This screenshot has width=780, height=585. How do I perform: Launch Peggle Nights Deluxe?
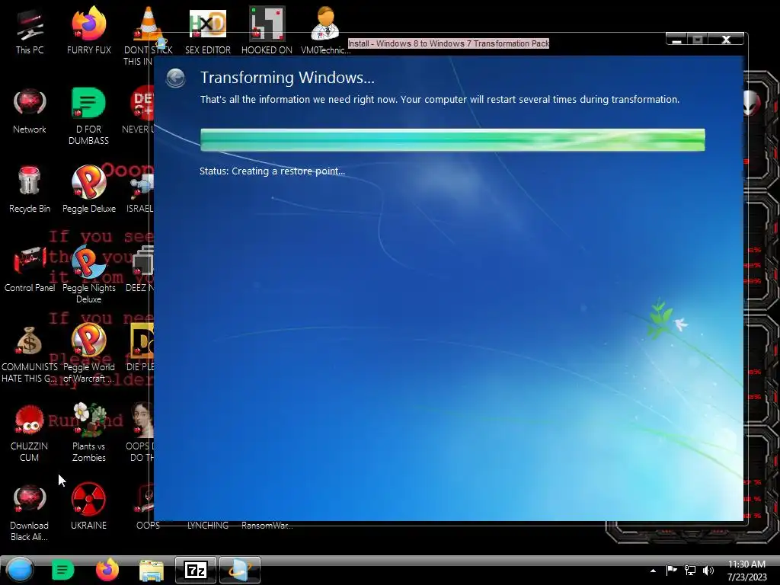coord(88,274)
